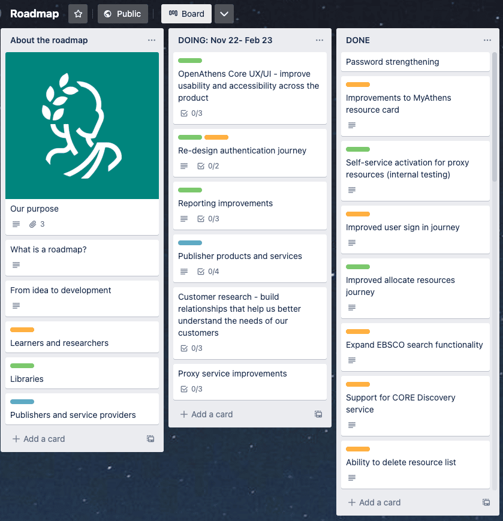Viewport: 503px width, 521px height.
Task: Open the Improved user sign in journey card
Action: coord(415,230)
